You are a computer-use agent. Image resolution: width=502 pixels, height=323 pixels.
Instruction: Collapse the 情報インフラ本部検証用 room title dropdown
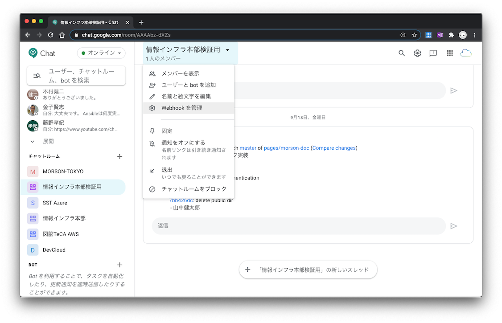(x=227, y=50)
